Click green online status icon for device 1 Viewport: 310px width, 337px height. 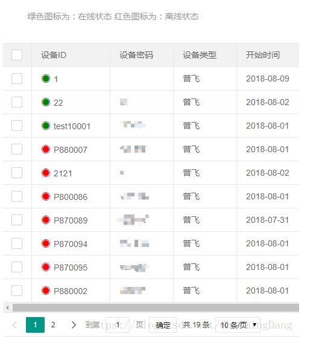pyautogui.click(x=46, y=79)
